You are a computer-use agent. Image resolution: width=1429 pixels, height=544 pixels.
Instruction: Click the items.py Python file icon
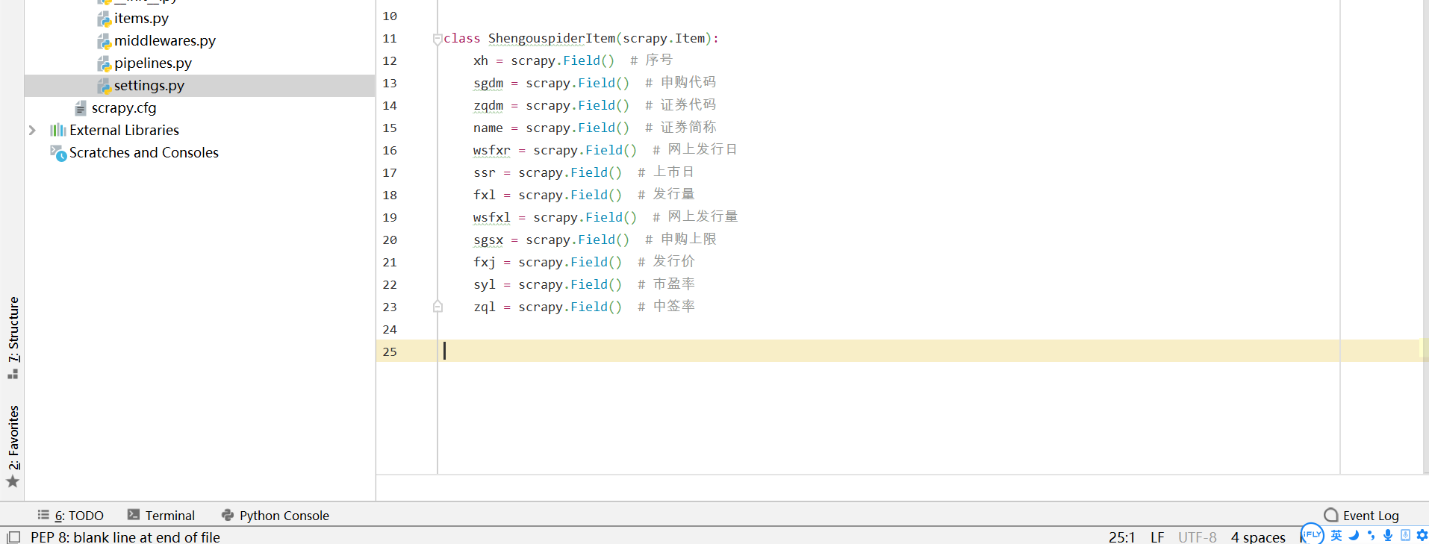[x=104, y=19]
